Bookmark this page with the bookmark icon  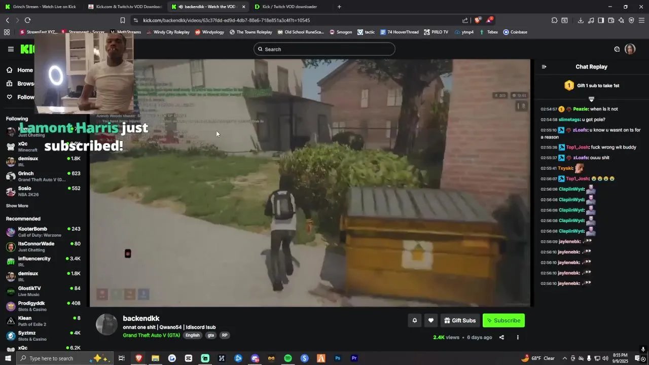coord(122,20)
